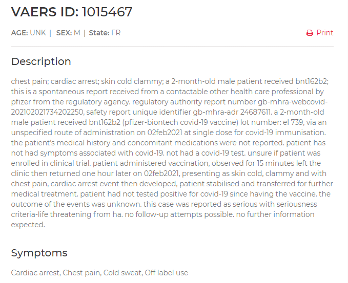Click the Off label use symptom
The width and height of the screenshot is (348, 283).
click(166, 273)
